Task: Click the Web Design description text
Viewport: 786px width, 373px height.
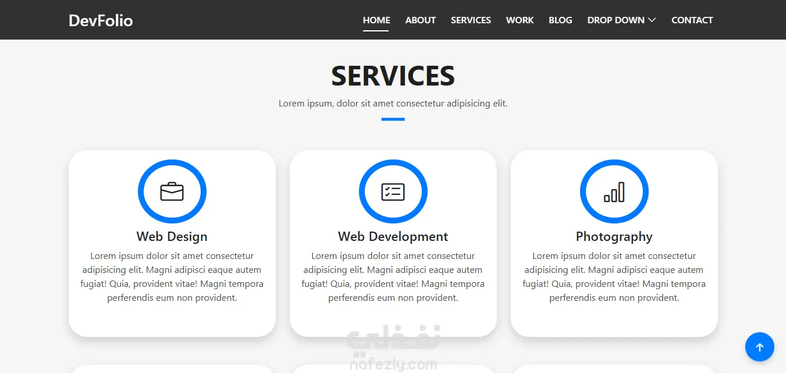Action: click(172, 277)
